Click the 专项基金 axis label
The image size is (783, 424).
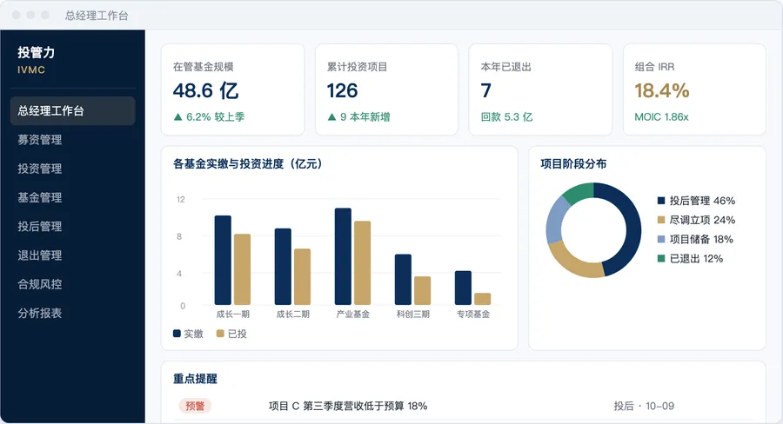click(473, 315)
